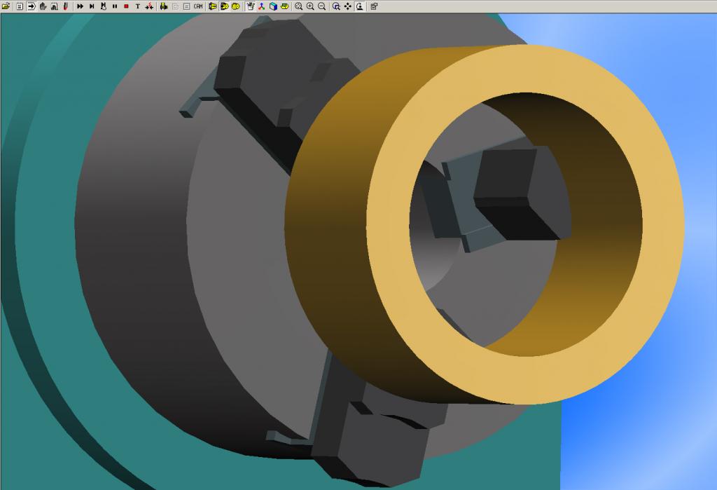The image size is (717, 490).
Task: Toggle the XYZ coordinate axes icon
Action: point(262,6)
